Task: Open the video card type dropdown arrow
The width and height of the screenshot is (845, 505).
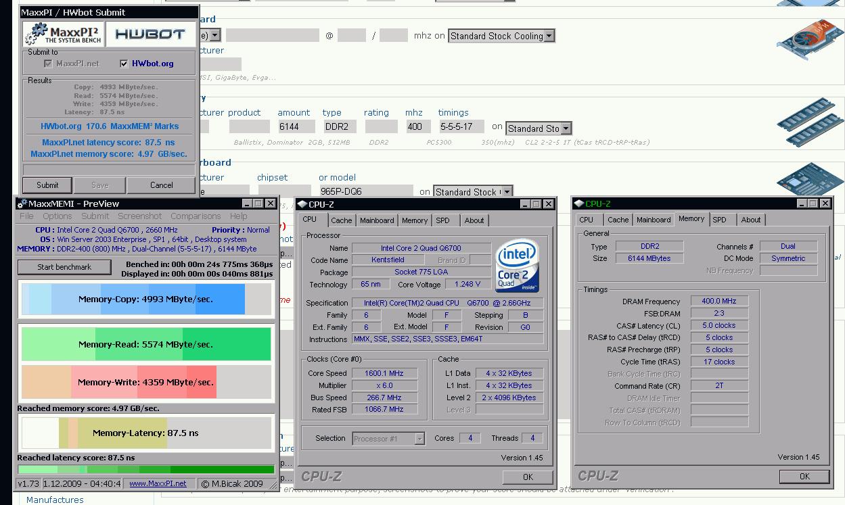Action: pyautogui.click(x=215, y=35)
